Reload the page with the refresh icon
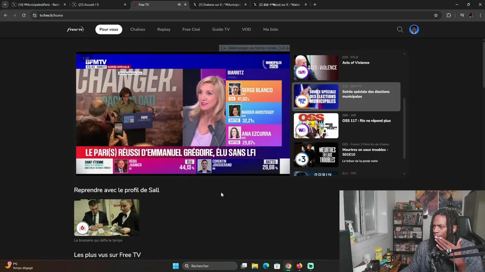 [x=23, y=15]
